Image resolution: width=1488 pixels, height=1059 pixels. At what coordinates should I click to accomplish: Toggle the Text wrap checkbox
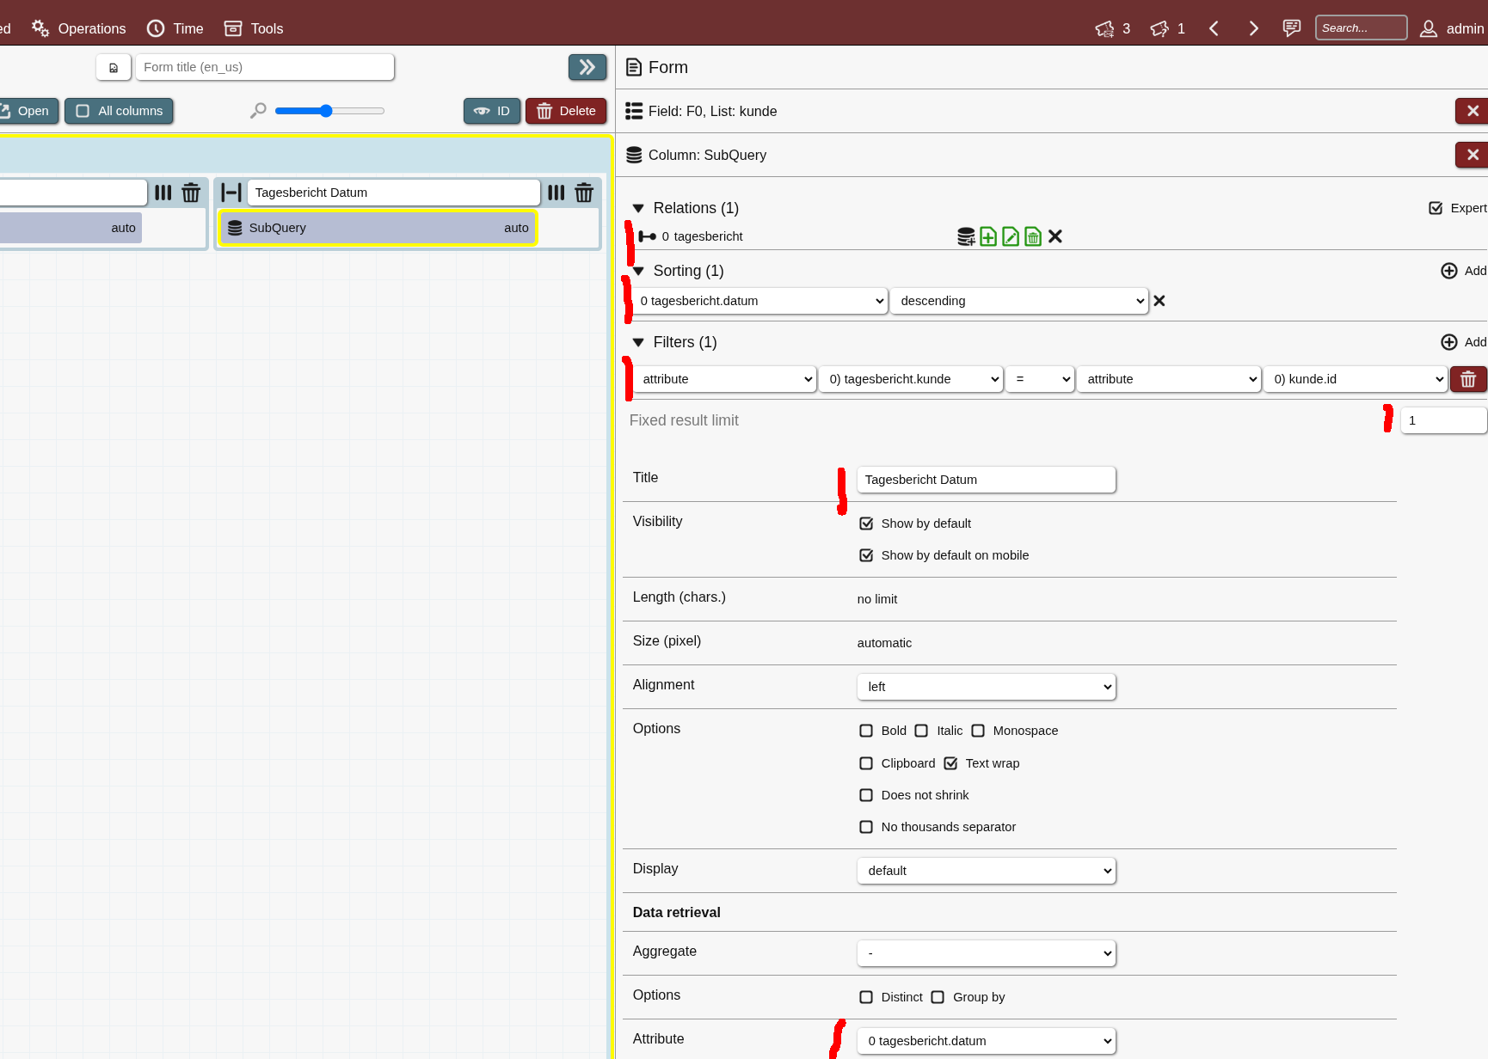click(x=950, y=763)
